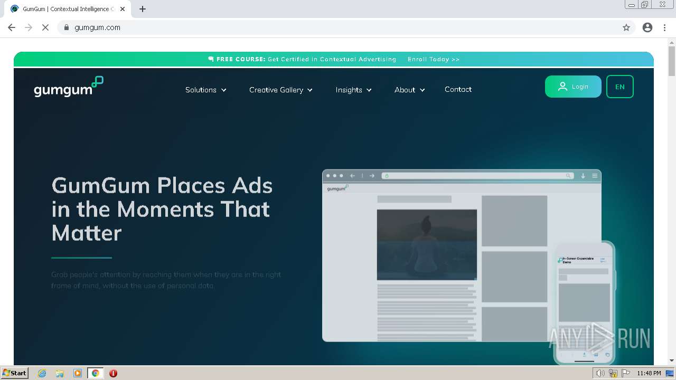Click the Login button
The image size is (676, 380).
point(573,87)
